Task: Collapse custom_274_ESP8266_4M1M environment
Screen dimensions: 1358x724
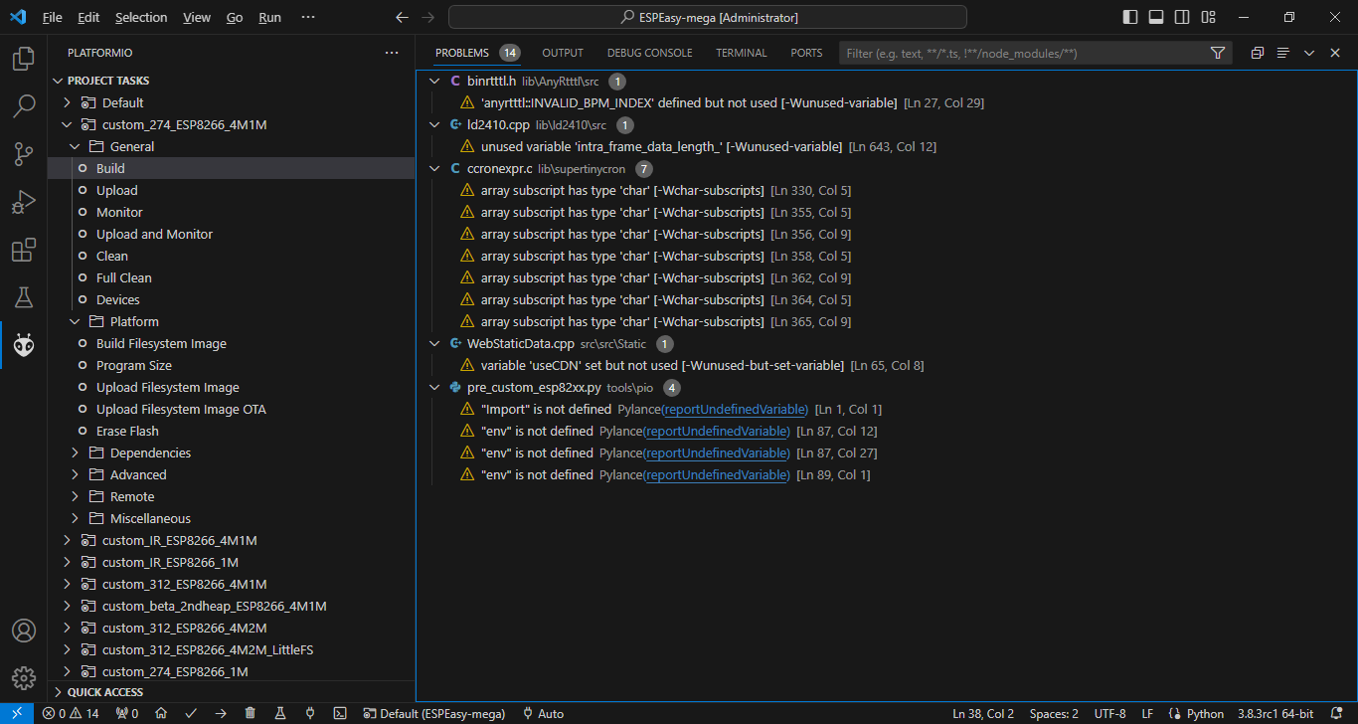Action: tap(67, 124)
